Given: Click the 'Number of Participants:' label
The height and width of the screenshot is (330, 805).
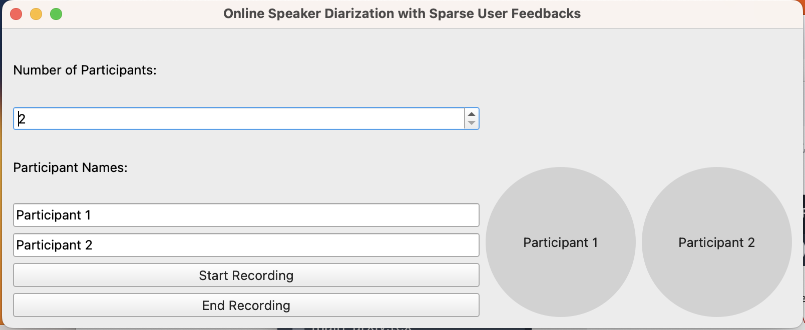Looking at the screenshot, I should pyautogui.click(x=85, y=70).
